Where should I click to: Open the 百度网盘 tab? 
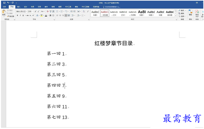click(96, 7)
